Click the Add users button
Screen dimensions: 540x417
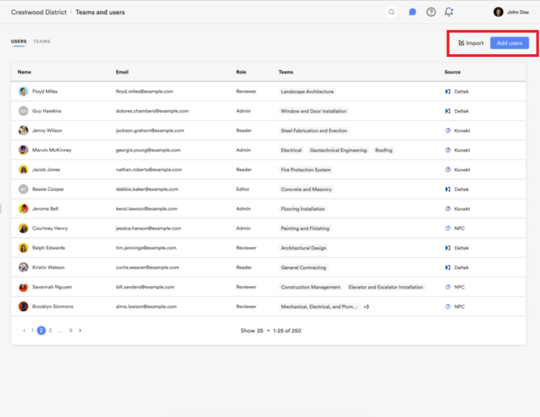pos(509,43)
